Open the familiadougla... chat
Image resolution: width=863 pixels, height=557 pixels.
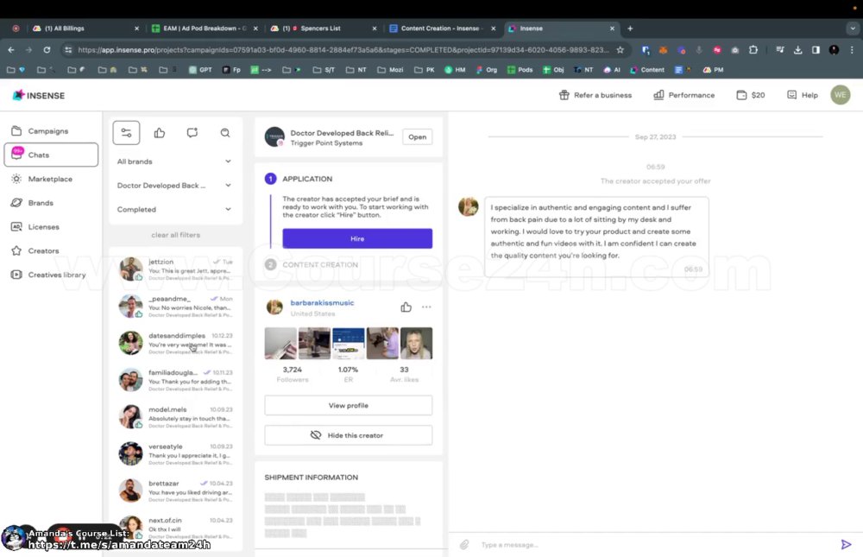click(x=176, y=380)
